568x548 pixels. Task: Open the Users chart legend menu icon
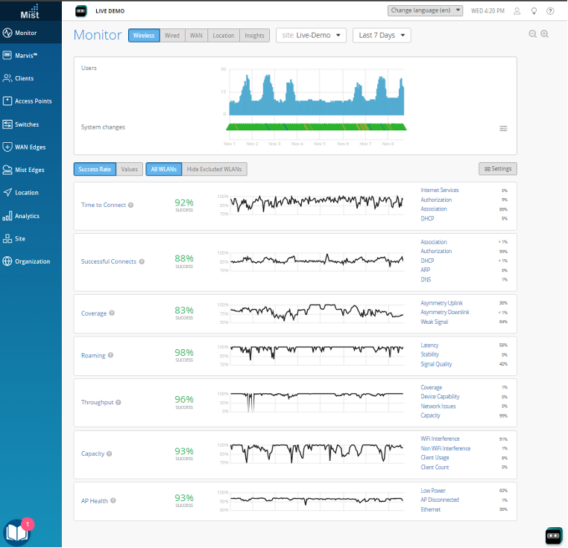pos(503,128)
